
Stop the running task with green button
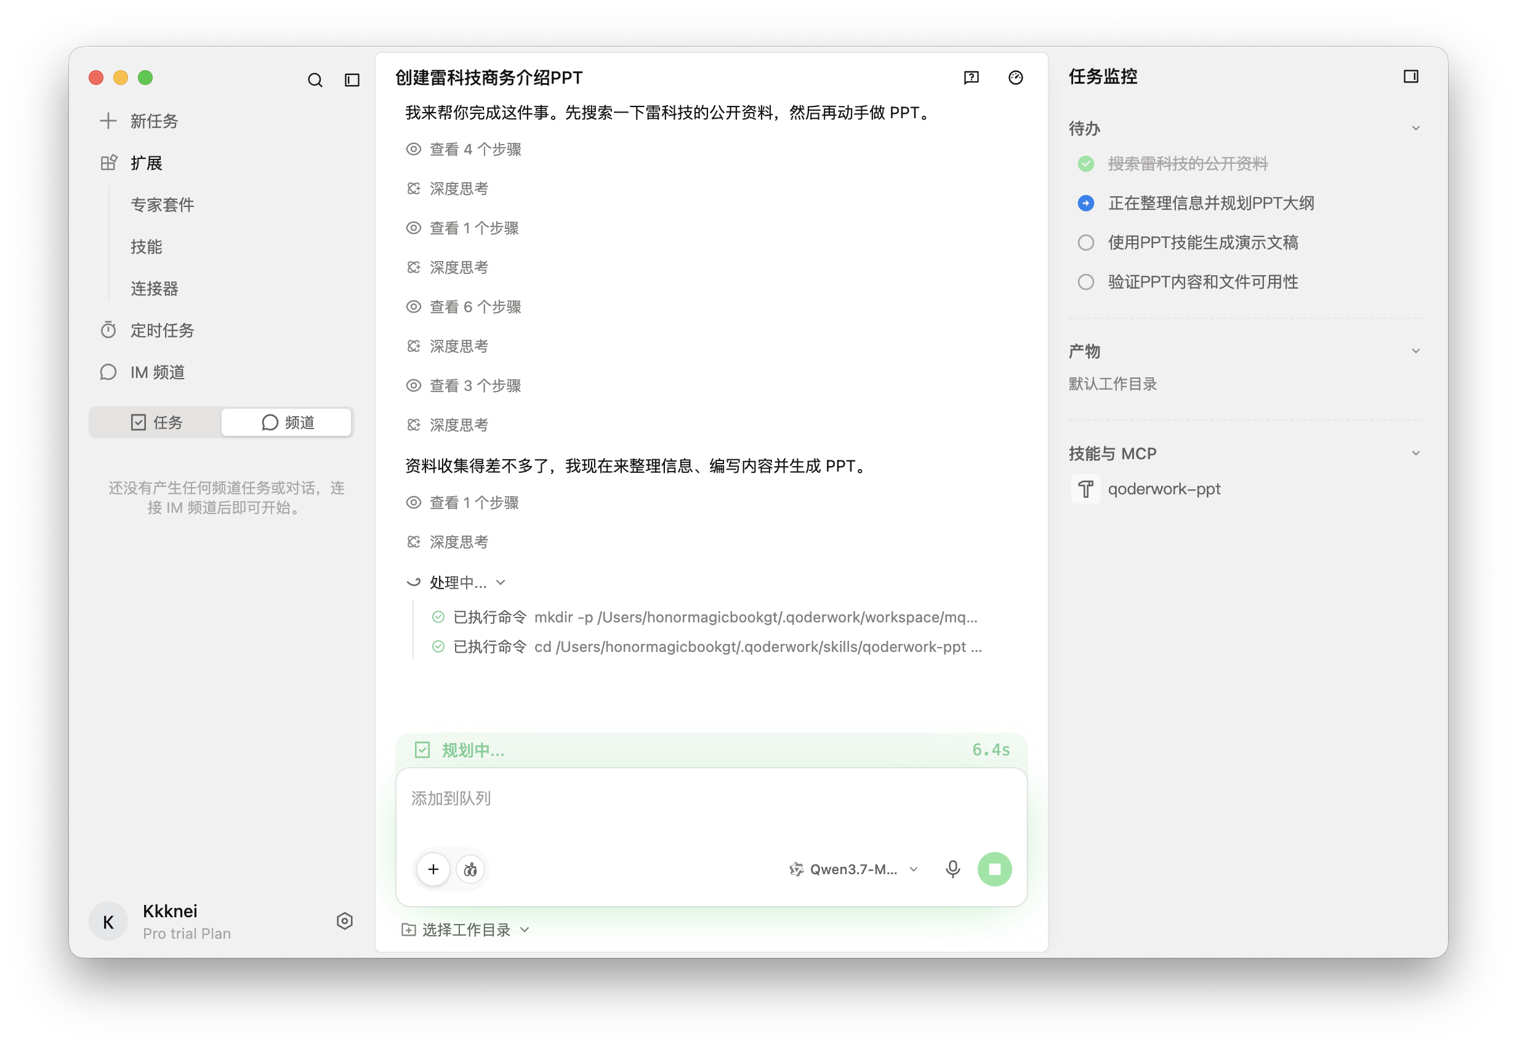[x=994, y=869]
